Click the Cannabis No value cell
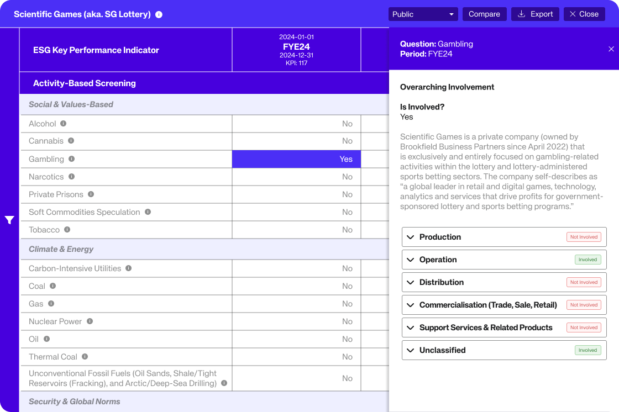 coord(296,141)
